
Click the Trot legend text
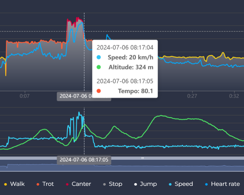(x=48, y=184)
